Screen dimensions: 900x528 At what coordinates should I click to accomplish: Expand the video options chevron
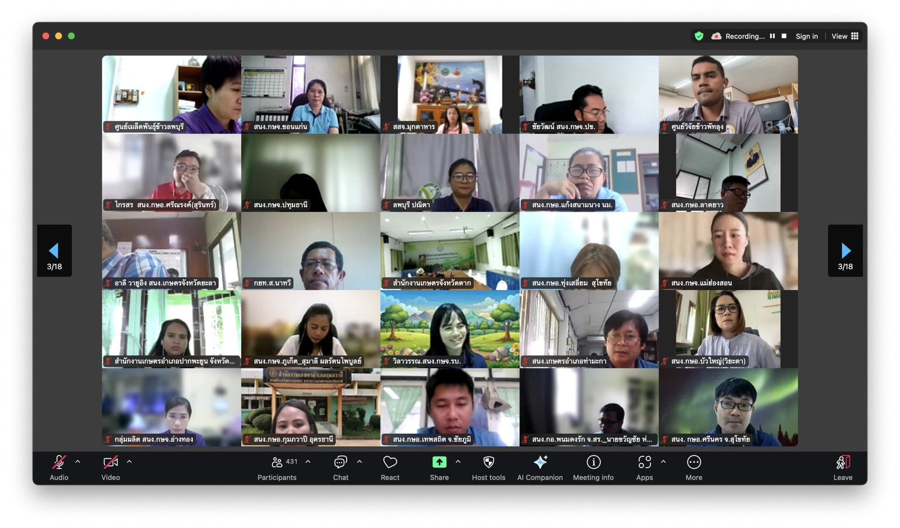tap(129, 462)
